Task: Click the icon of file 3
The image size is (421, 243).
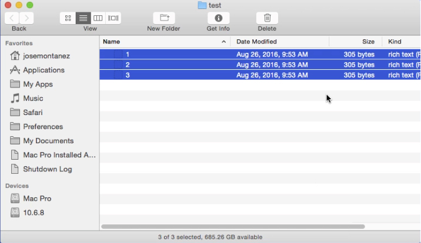Action: click(x=118, y=75)
